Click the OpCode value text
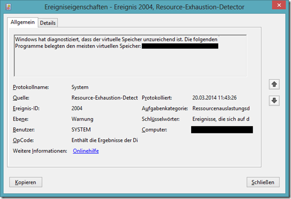The height and width of the screenshot is (199, 291). (x=104, y=140)
